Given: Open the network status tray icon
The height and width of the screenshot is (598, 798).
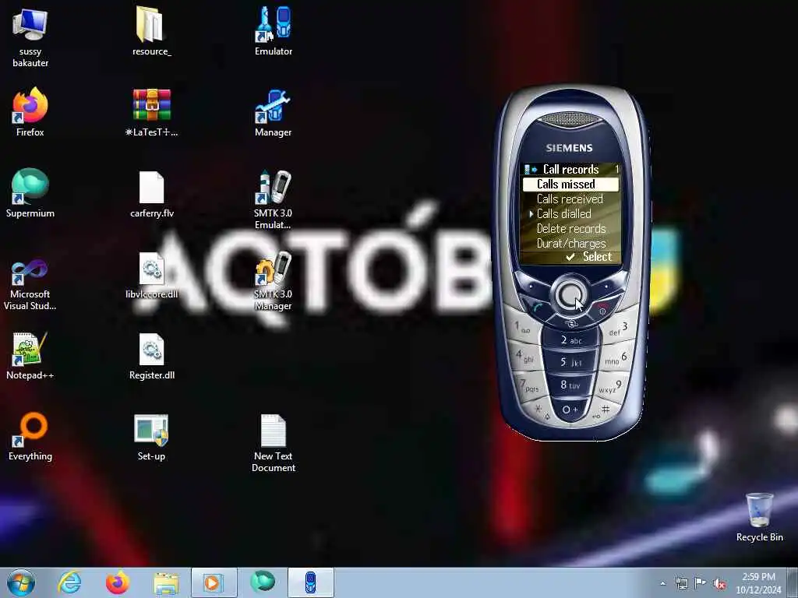Looking at the screenshot, I should (681, 583).
